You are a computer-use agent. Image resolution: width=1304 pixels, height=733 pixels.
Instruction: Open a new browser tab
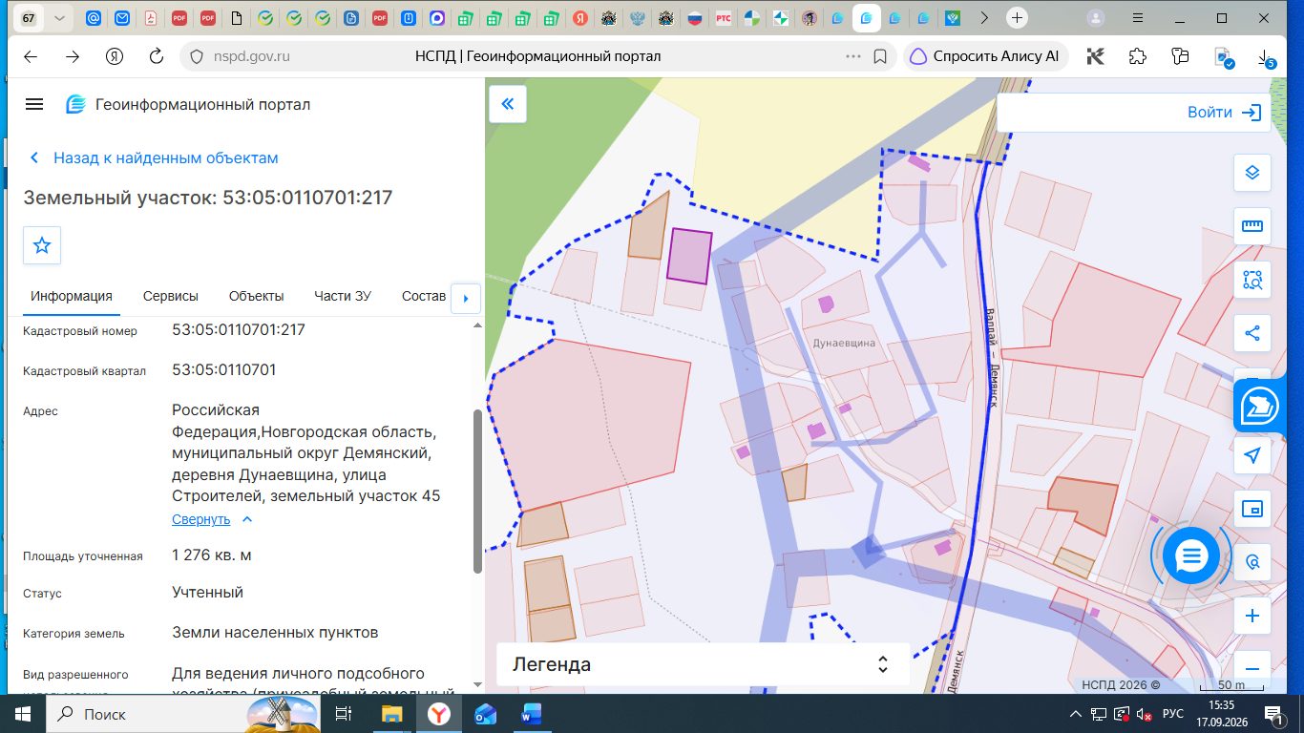coord(1017,18)
